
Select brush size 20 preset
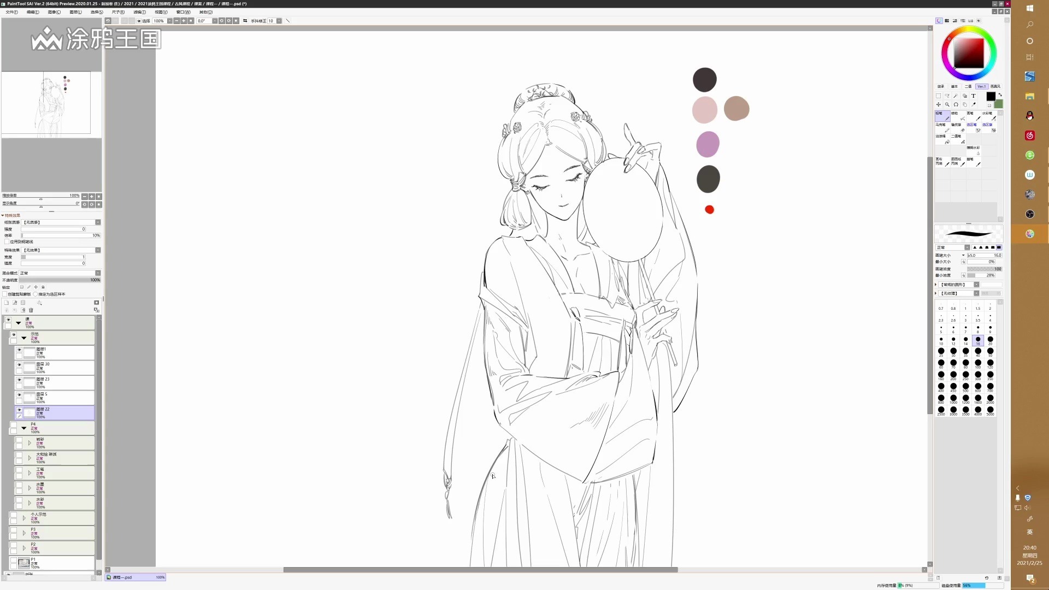[990, 340]
